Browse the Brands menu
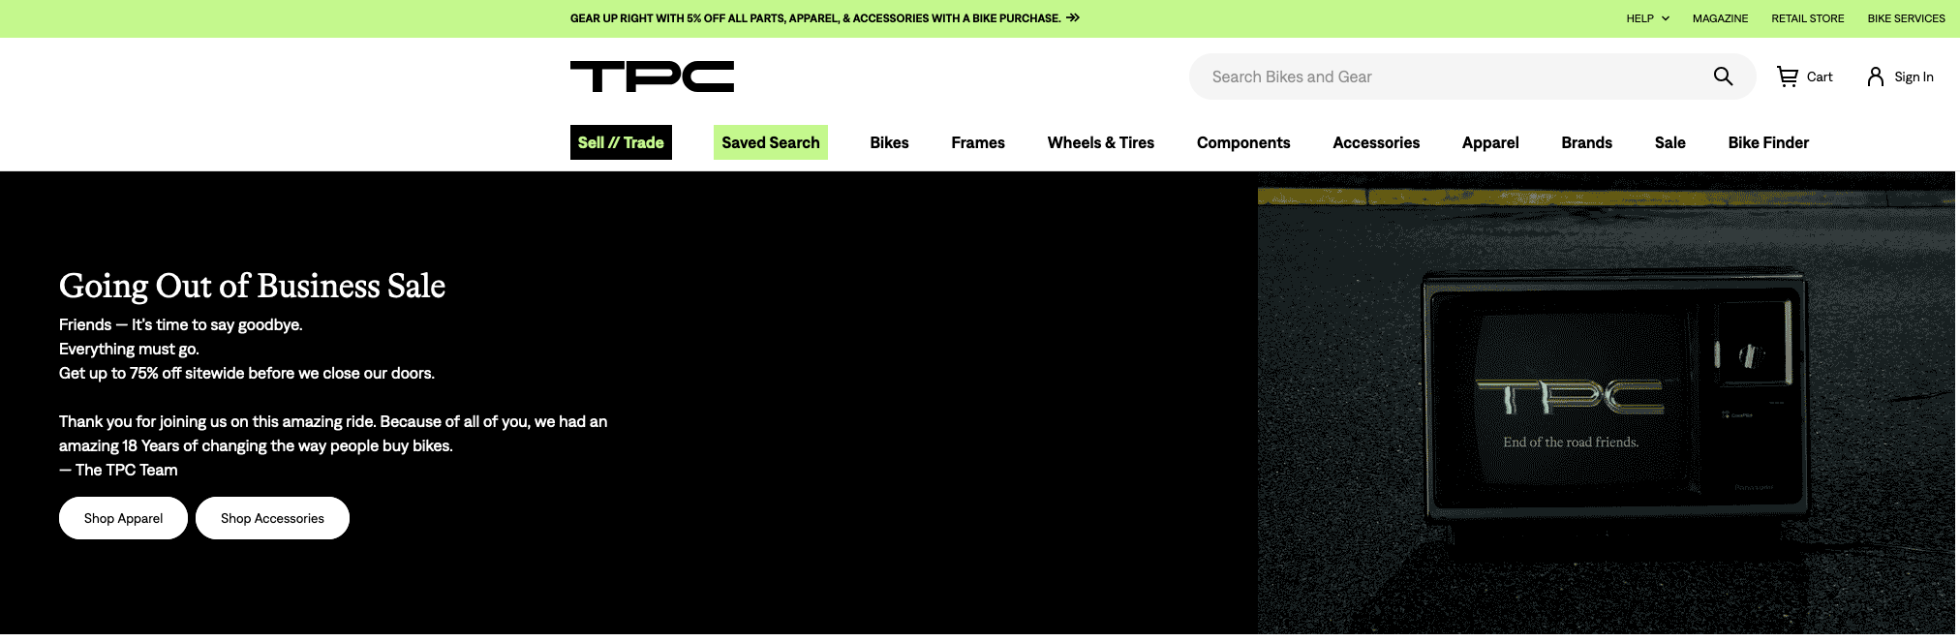The width and height of the screenshot is (1960, 642). click(x=1586, y=142)
